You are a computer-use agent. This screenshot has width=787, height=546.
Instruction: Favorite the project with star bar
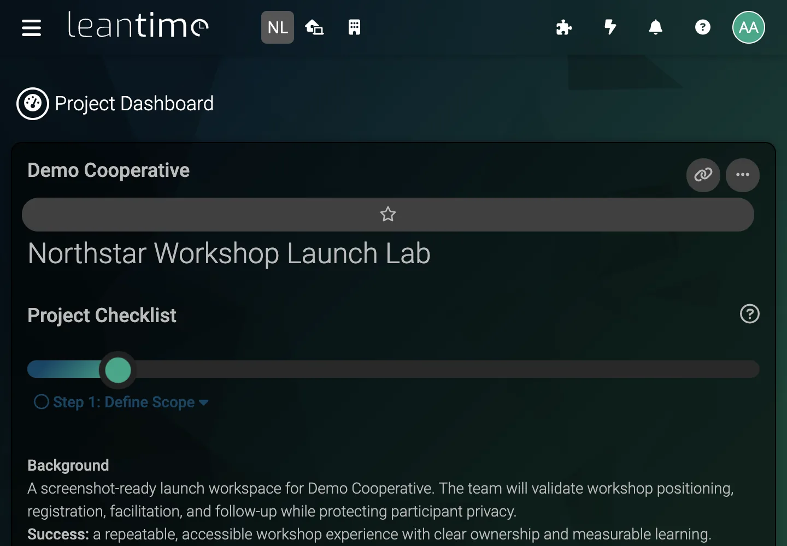pyautogui.click(x=388, y=215)
